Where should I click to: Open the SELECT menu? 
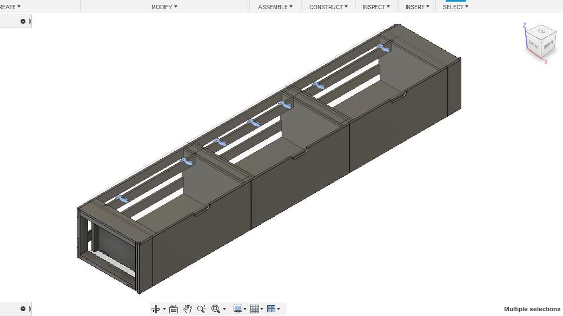click(x=455, y=7)
